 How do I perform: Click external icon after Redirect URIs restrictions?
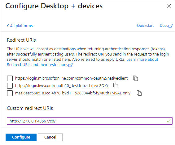pyautogui.click(x=71, y=65)
